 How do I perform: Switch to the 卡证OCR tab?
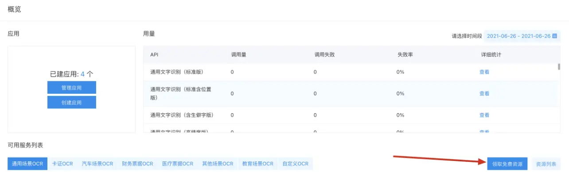62,164
